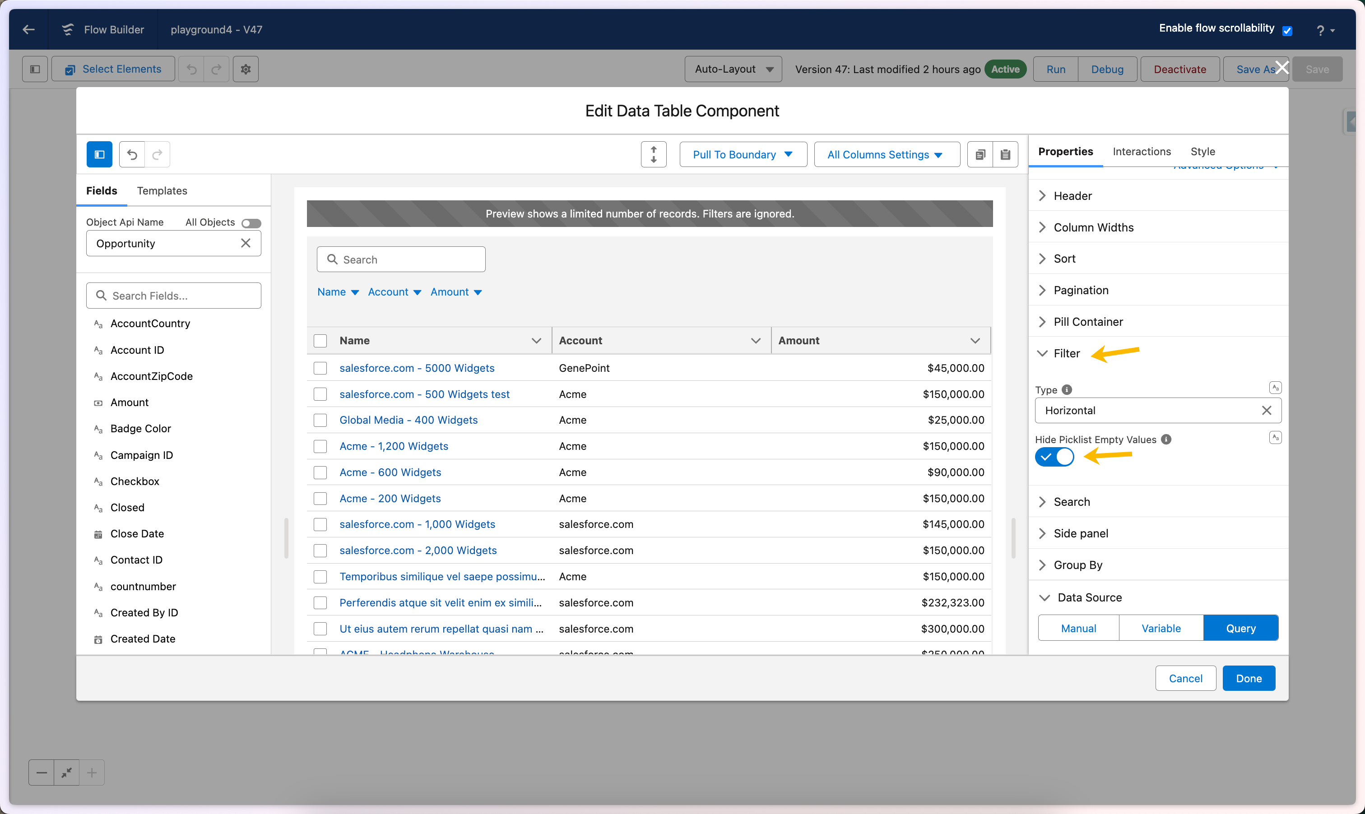Click the help question mark icon
The image size is (1365, 814).
pos(1321,31)
